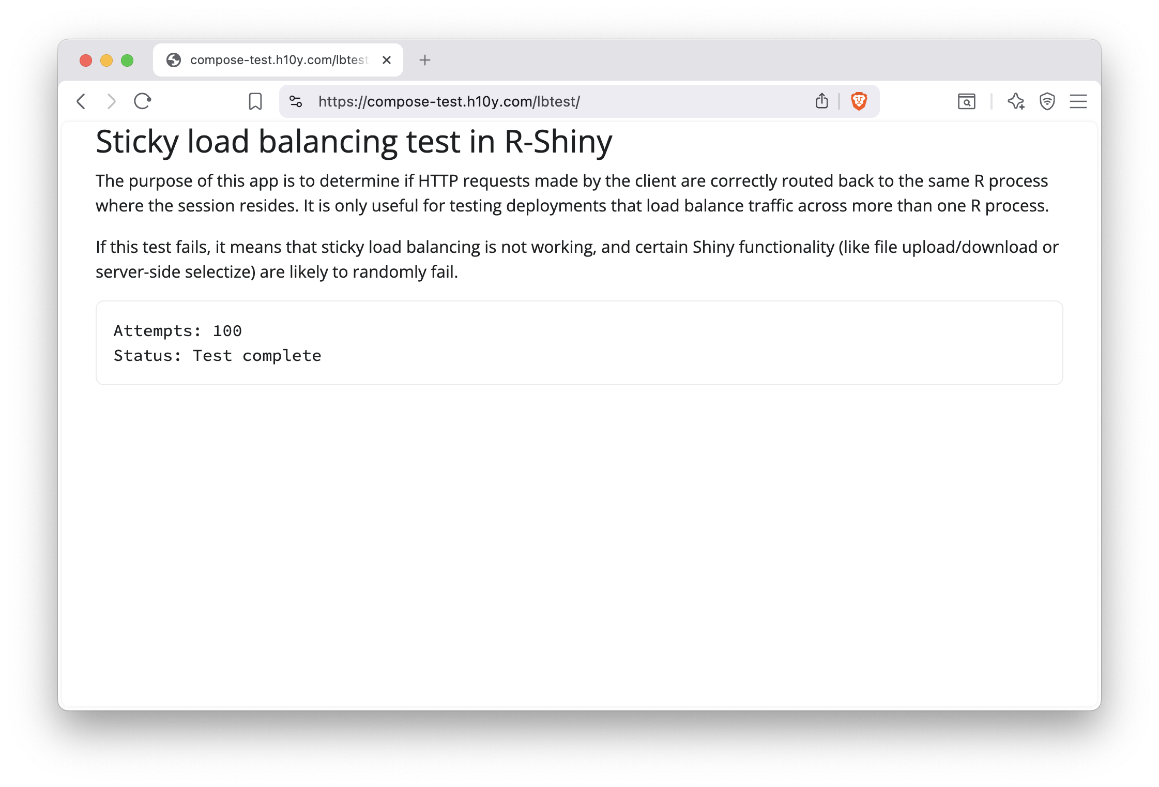The image size is (1159, 787).
Task: Click the heading Sticky load balancing test
Action: [x=354, y=141]
